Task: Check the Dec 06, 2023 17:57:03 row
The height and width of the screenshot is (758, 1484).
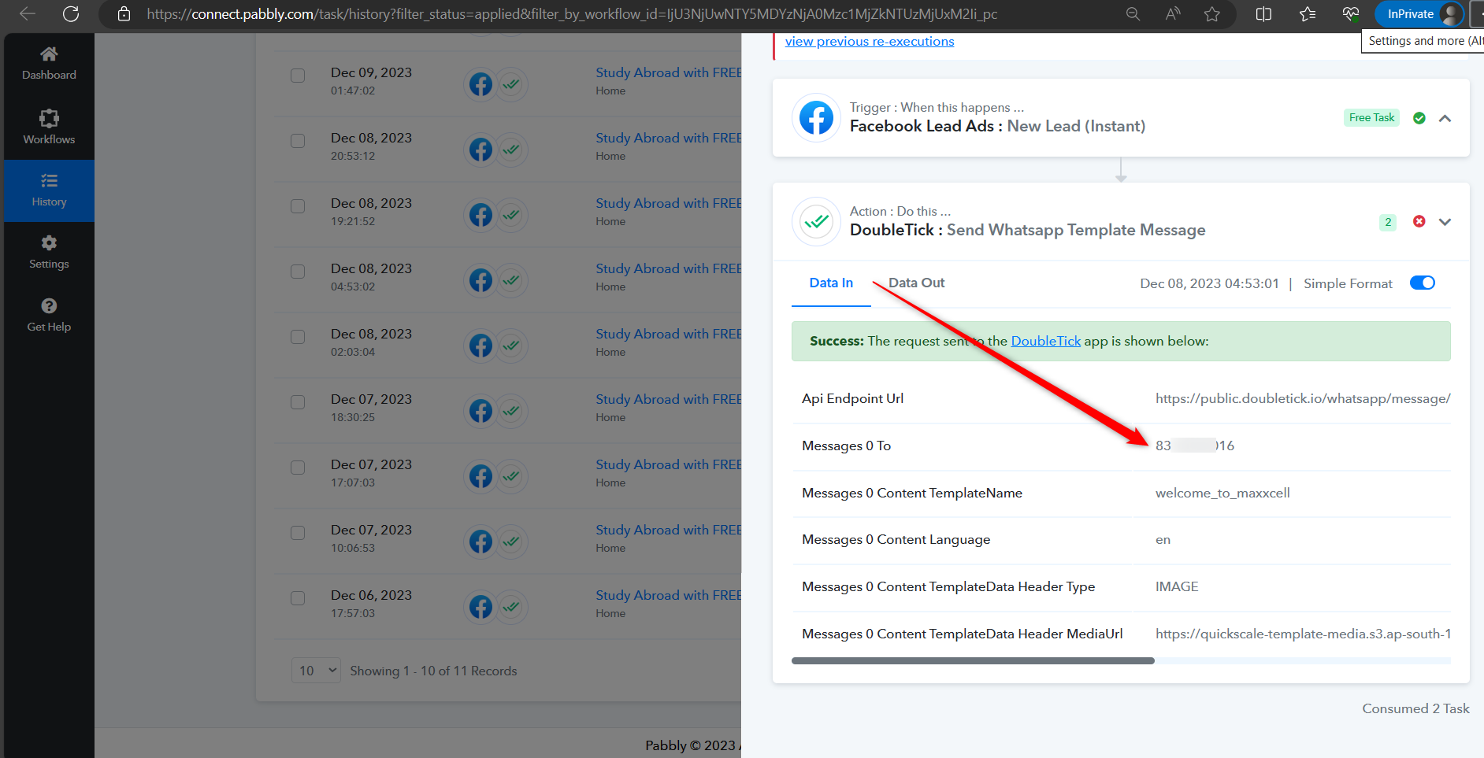Action: tap(298, 598)
